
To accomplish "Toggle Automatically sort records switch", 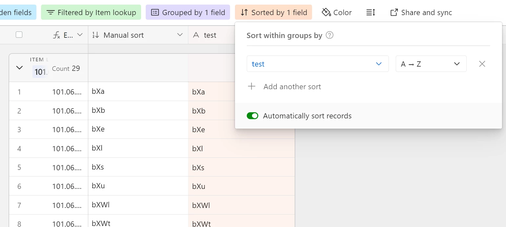I will click(x=252, y=116).
